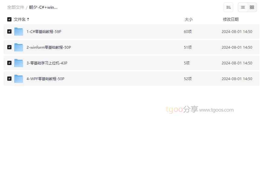
Task: Toggle the select-all checkbox beside 文件名
Action: [x=9, y=19]
